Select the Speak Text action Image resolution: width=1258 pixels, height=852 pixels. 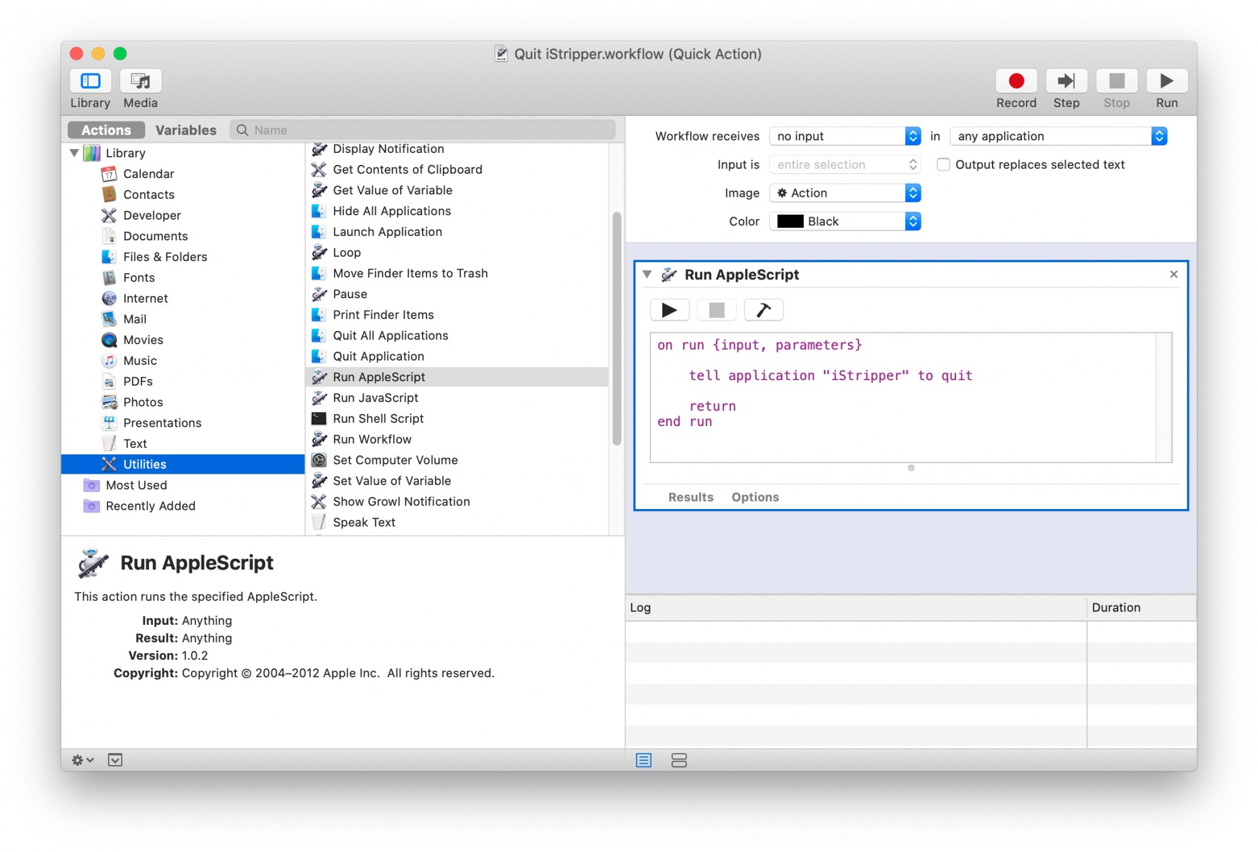(364, 522)
